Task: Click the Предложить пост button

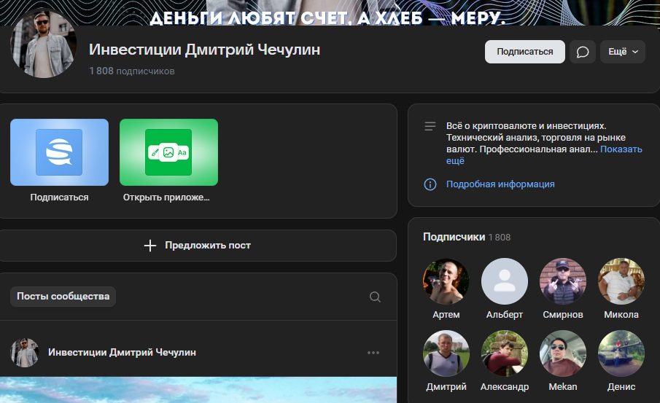Action: click(198, 246)
